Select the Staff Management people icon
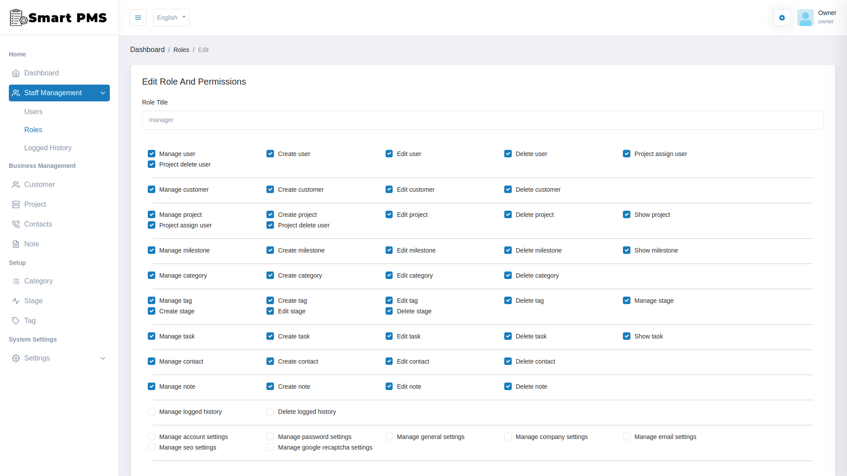This screenshot has height=476, width=847. 16,93
